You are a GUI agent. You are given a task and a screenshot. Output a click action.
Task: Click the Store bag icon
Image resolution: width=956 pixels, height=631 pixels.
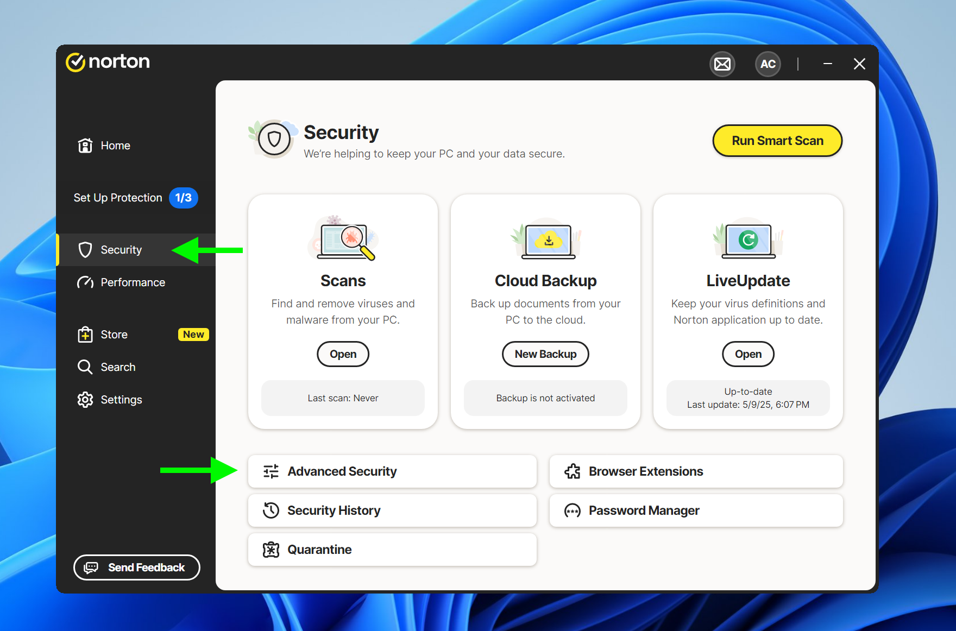click(x=85, y=335)
